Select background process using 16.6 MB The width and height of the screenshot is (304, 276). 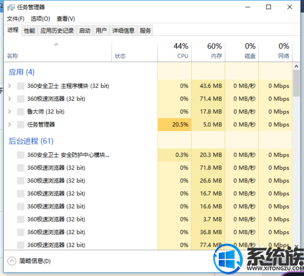tap(148, 206)
